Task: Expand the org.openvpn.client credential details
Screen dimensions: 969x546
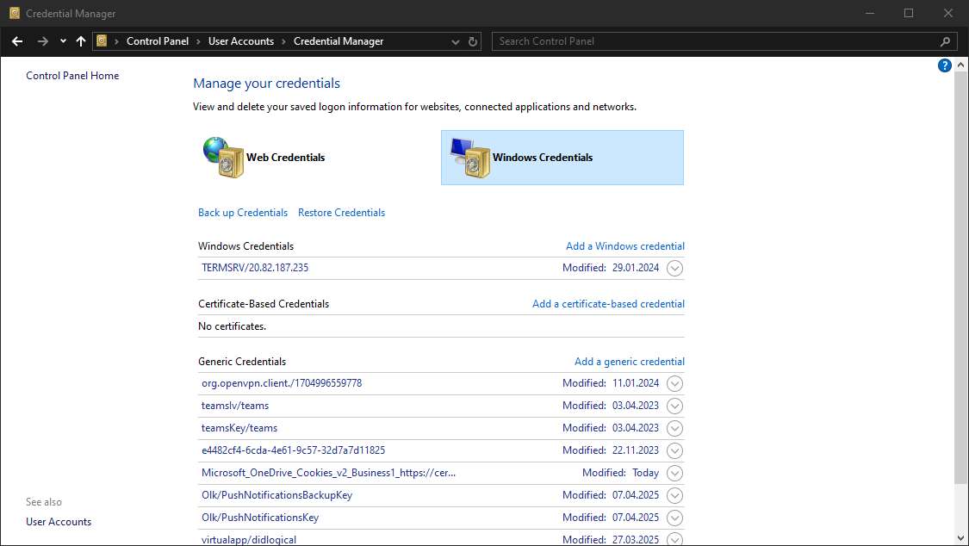Action: 675,383
